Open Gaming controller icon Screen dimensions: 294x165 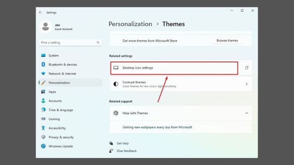(43, 119)
